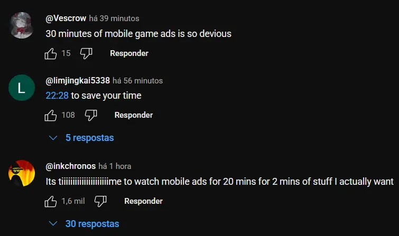
Task: Open the @limjingkai5338 username link
Action: (x=78, y=81)
